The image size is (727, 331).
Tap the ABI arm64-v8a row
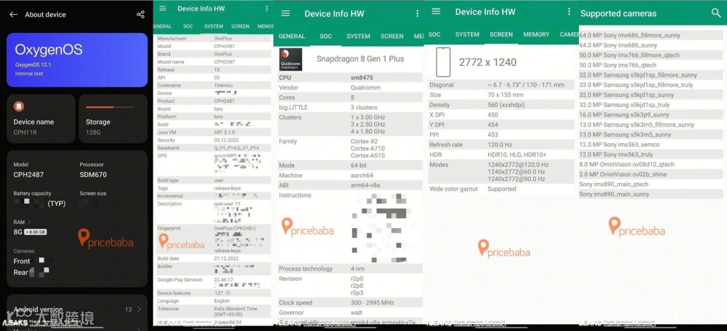(x=350, y=185)
